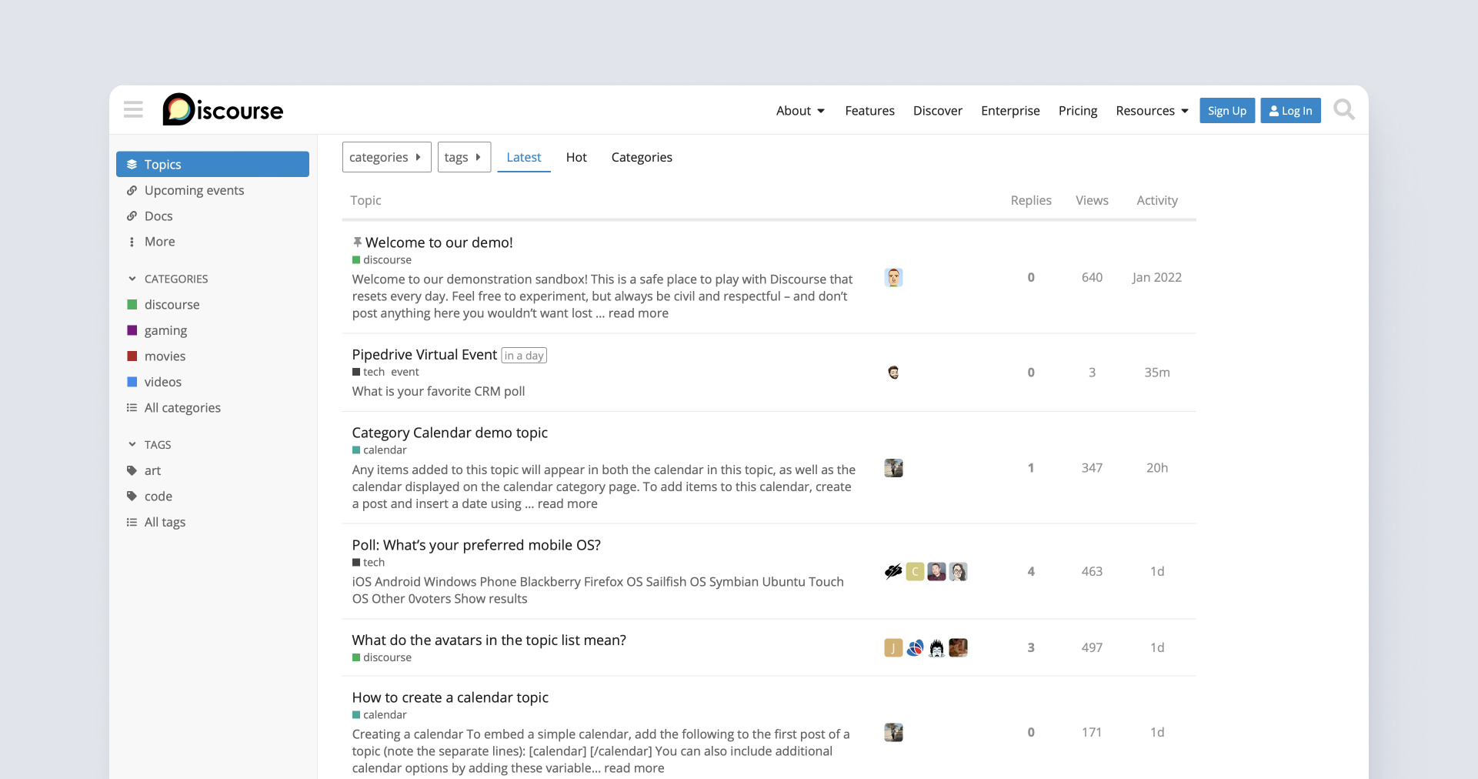Open the sidebar hamburger menu
Viewport: 1478px width, 779px height.
132,109
